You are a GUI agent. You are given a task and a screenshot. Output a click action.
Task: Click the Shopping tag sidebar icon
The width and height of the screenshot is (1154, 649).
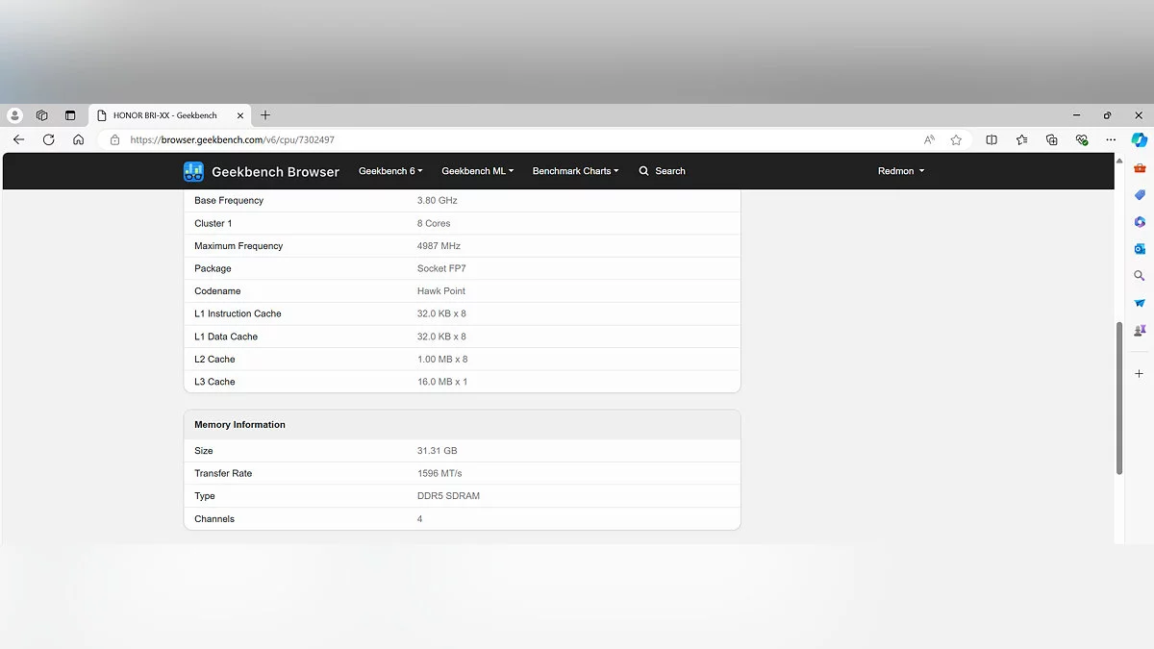(1140, 195)
